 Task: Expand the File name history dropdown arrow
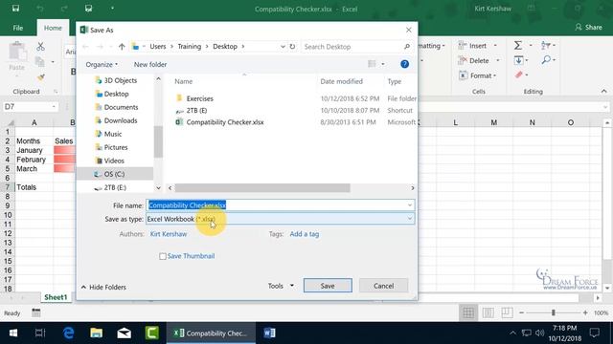click(x=410, y=205)
